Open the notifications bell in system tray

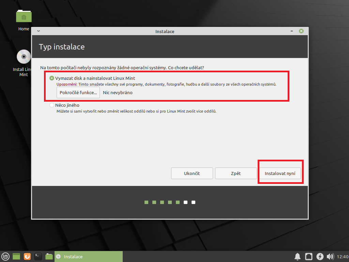pos(297,257)
